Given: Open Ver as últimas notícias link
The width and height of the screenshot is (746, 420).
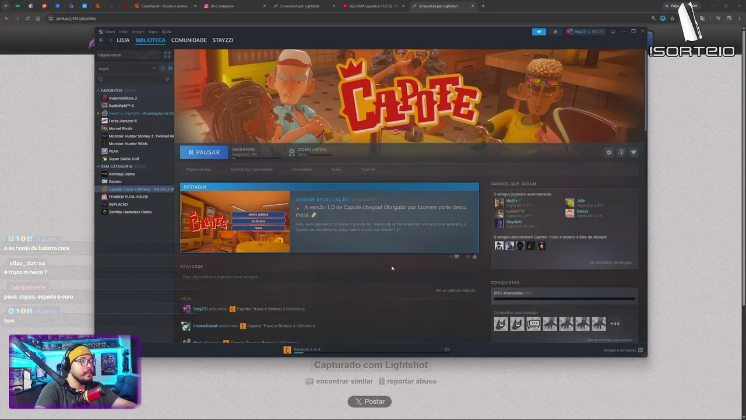Looking at the screenshot, I should pyautogui.click(x=455, y=290).
